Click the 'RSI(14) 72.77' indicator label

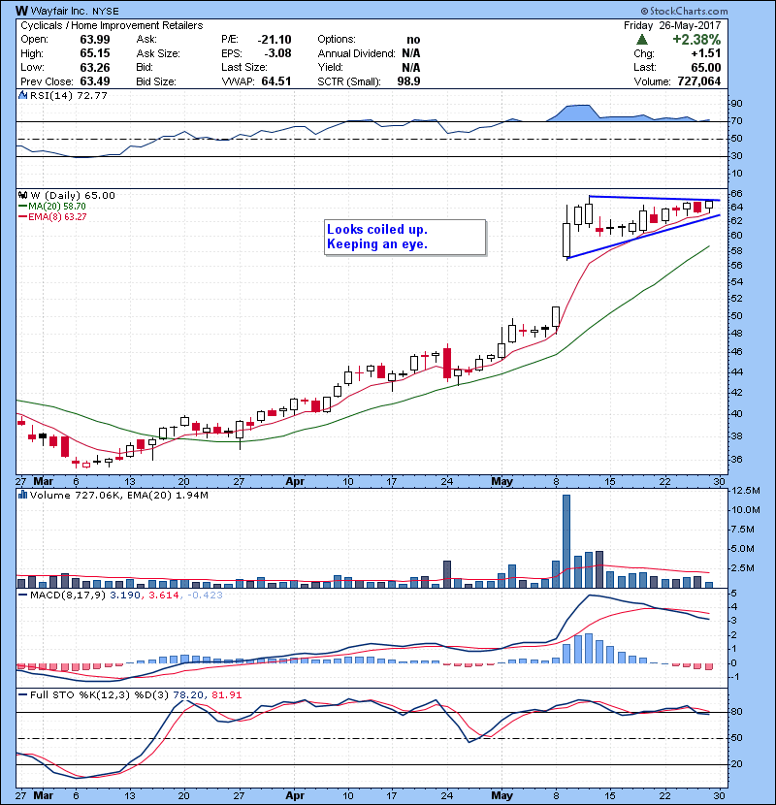click(69, 95)
